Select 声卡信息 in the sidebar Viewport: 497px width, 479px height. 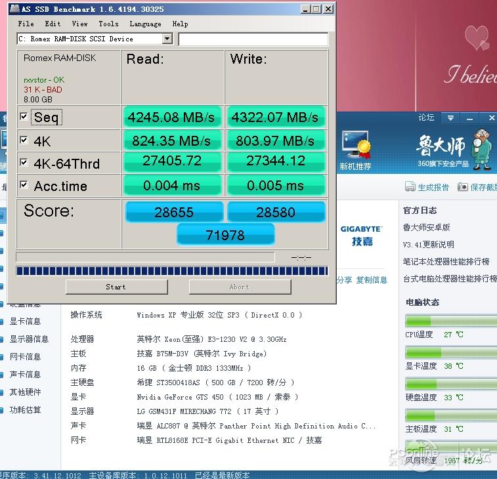tap(25, 375)
